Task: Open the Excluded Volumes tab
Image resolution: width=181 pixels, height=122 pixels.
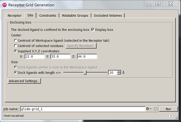Action: (x=108, y=15)
